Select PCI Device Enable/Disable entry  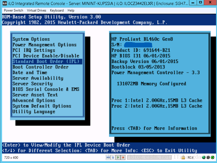pos(46,56)
